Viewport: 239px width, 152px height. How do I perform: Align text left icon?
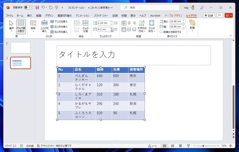[x=124, y=23]
